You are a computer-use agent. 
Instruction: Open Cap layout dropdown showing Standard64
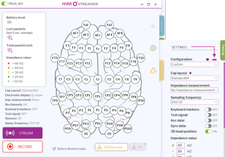pos(195,78)
